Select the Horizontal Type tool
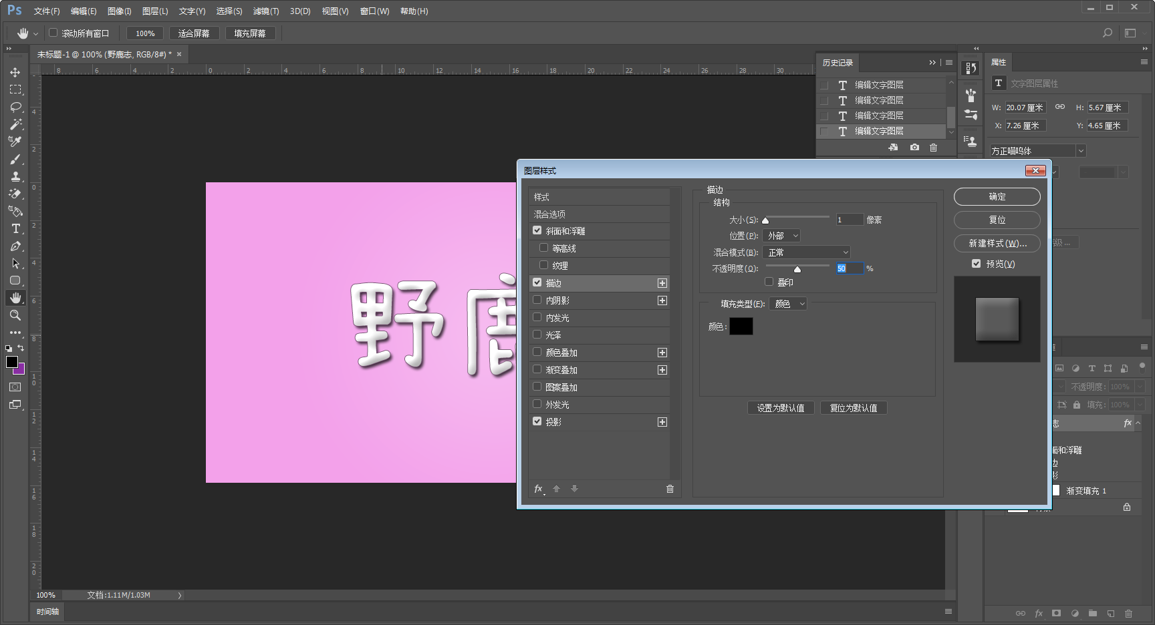 pos(15,228)
